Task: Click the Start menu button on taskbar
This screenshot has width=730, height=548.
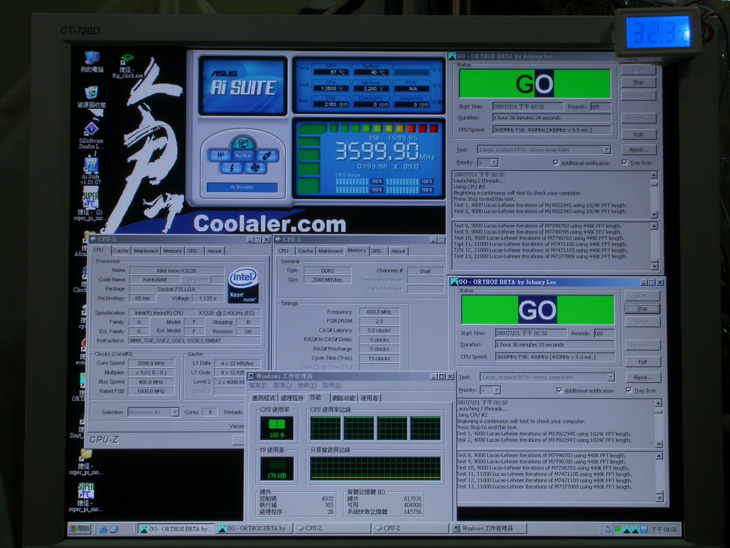Action: click(80, 529)
